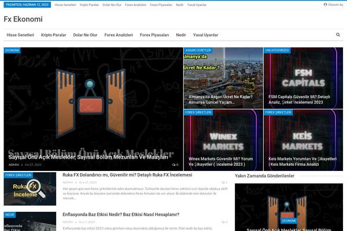Click EKONOMİ tag in sidebar recent post
347x231 pixels.
tap(289, 221)
